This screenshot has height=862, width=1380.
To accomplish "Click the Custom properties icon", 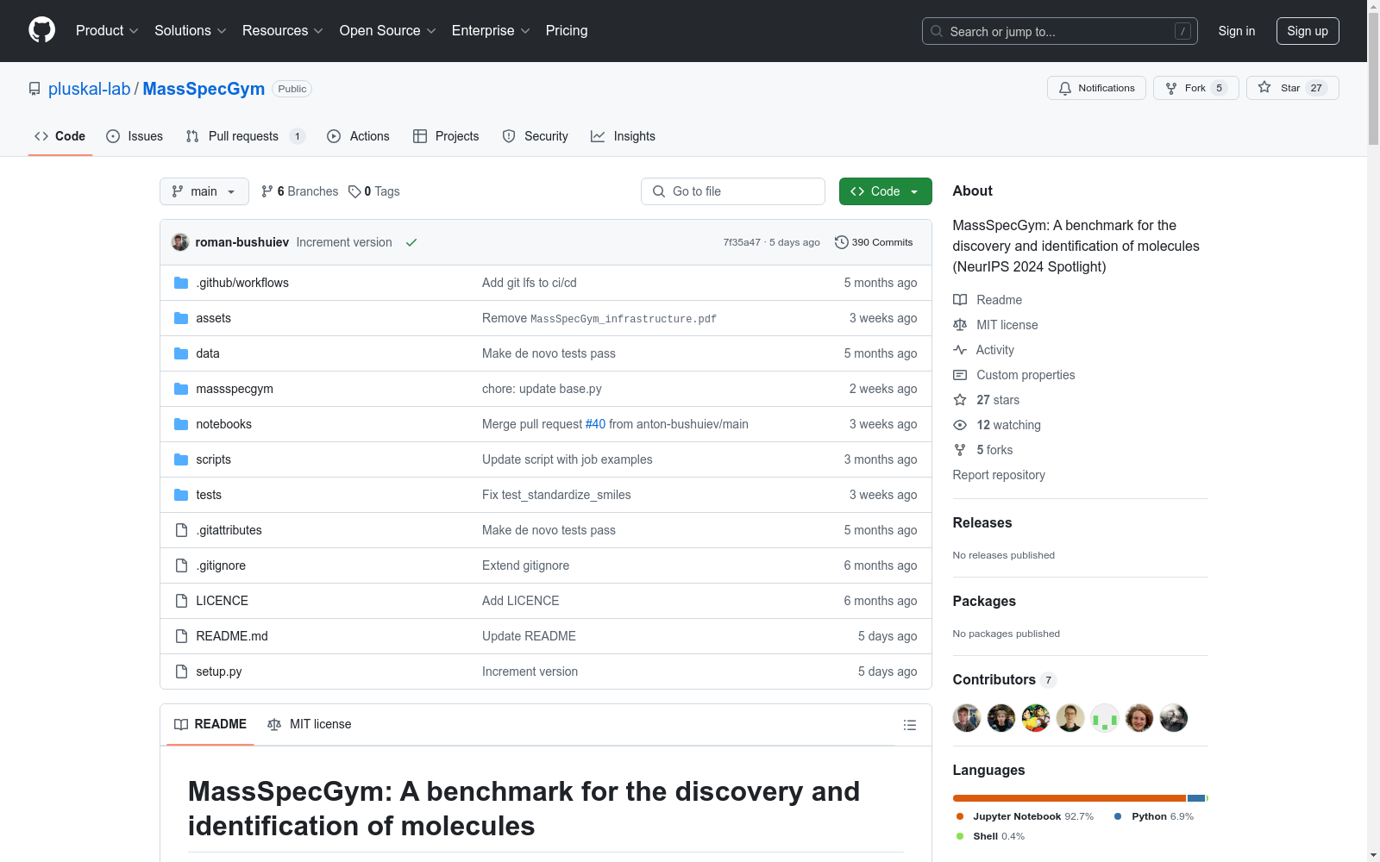I will tap(960, 375).
